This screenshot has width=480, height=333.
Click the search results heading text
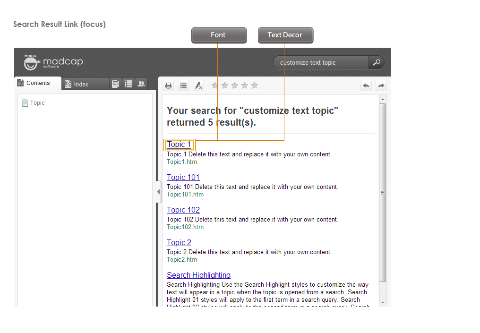[253, 116]
